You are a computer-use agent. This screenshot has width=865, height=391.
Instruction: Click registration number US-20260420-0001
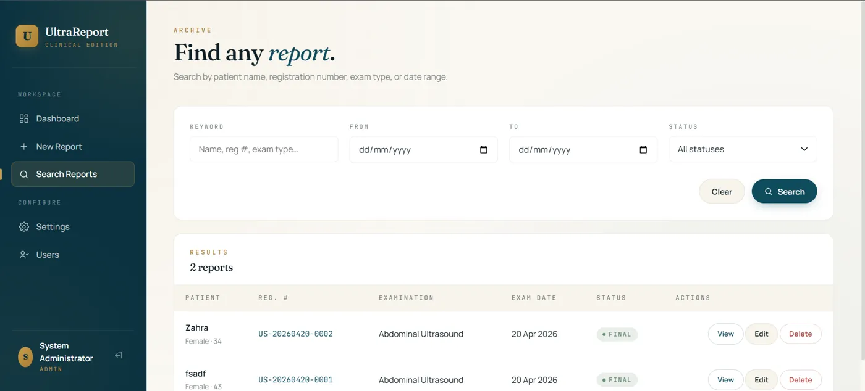[295, 380]
